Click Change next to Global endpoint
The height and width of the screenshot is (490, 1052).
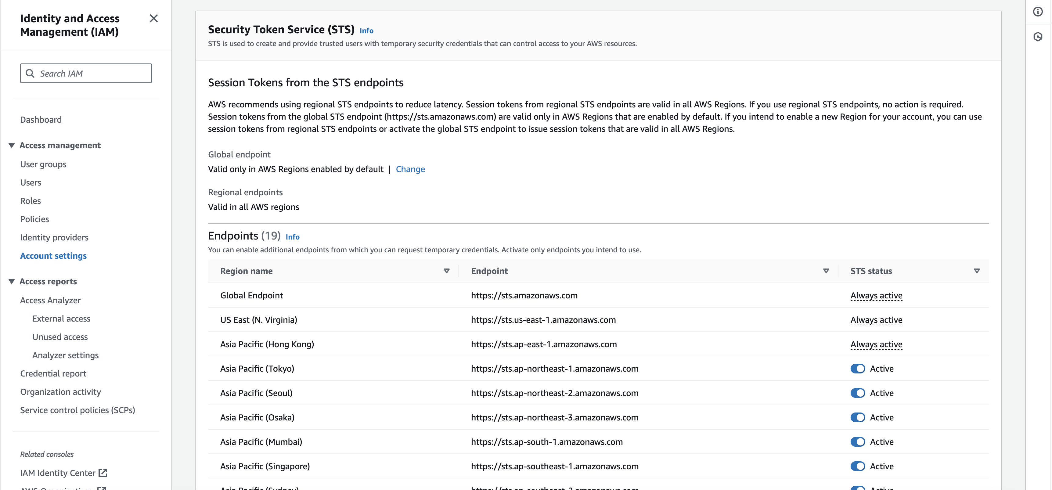(410, 169)
